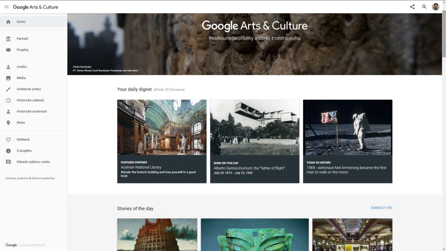
Task: Click the Austrian National Library title
Action: point(141,167)
